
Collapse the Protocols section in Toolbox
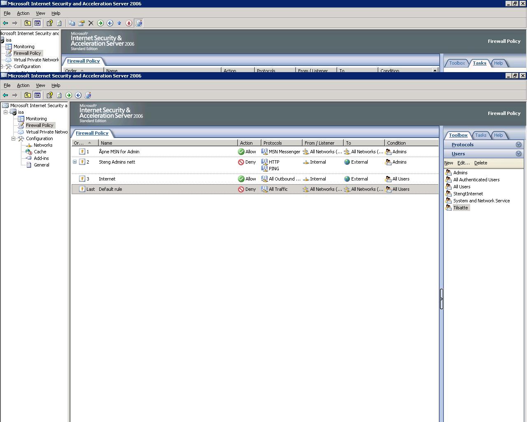click(518, 145)
